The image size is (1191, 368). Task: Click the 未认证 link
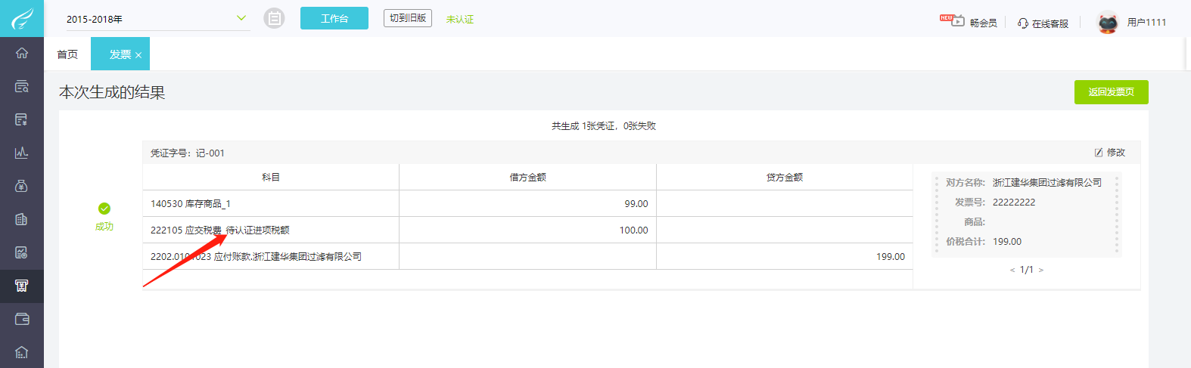pos(460,19)
